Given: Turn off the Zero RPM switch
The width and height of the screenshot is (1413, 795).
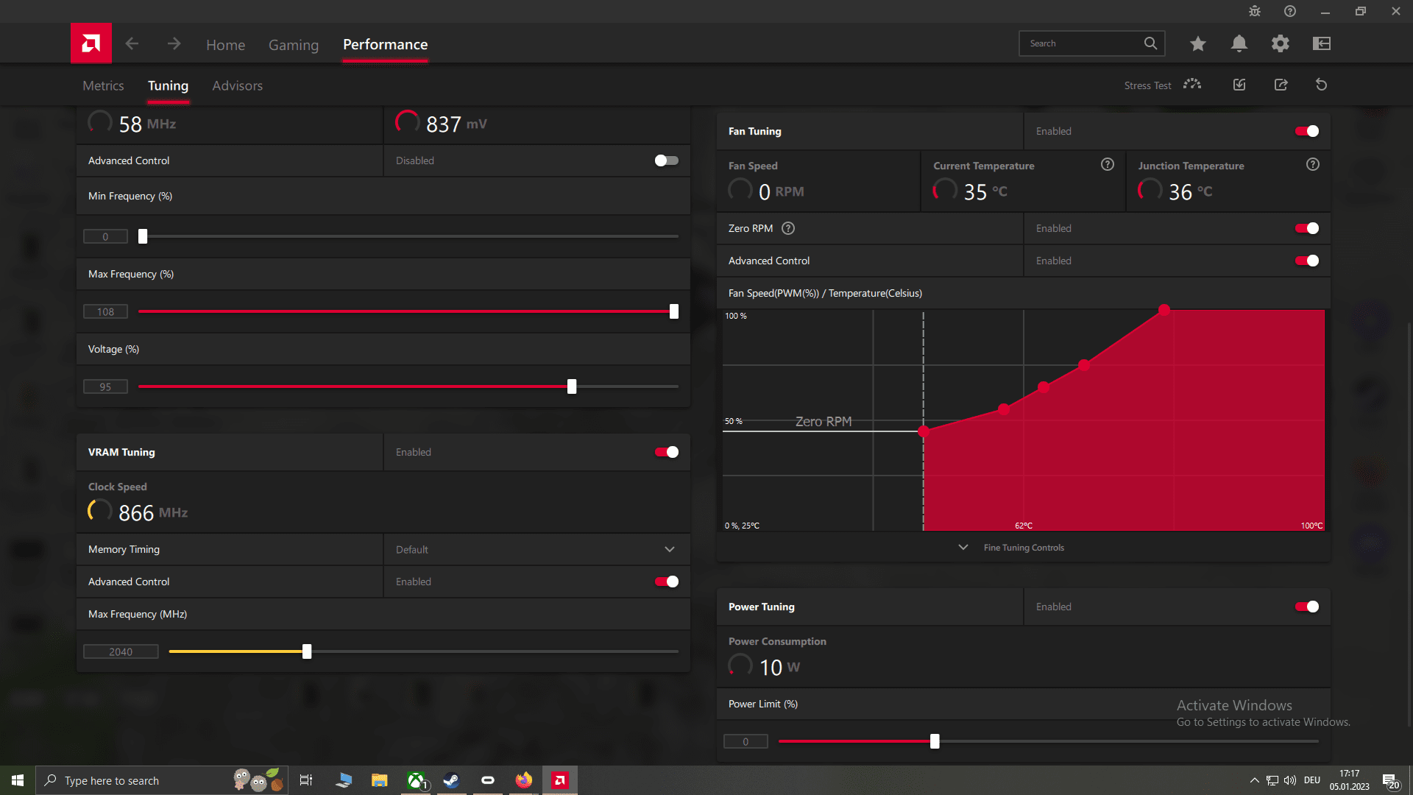Looking at the screenshot, I should (x=1306, y=228).
